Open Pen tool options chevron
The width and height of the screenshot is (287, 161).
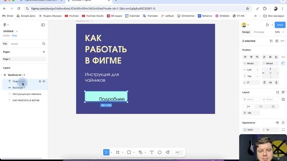pyautogui.click(x=145, y=152)
